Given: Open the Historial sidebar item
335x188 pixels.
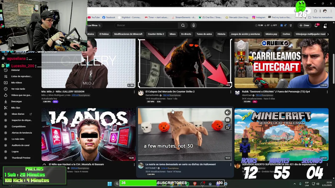Looking at the screenshot, I should click(15, 70).
